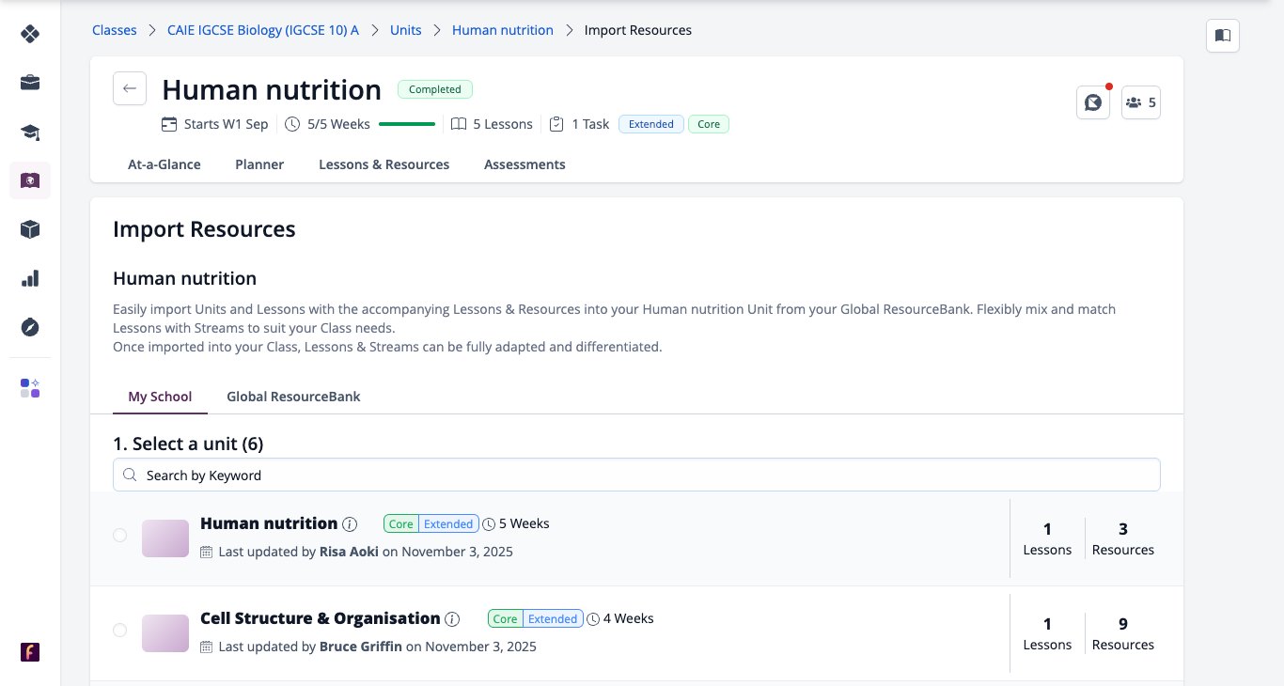Click the info icon beside Human nutrition unit
Viewport: 1284px width, 686px height.
[x=350, y=524]
